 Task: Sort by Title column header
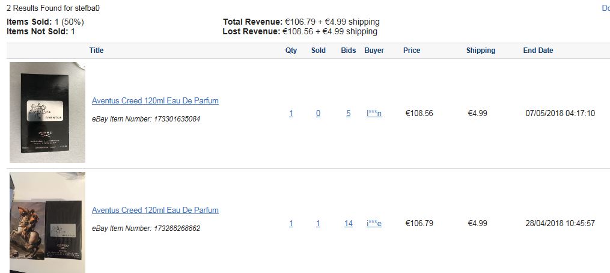(97, 51)
